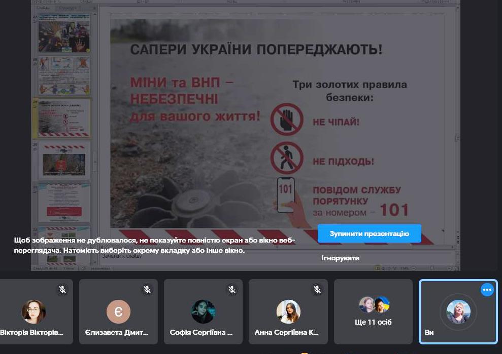The image size is (502, 354).
Task: Select slide 30 thumbnail in PowerPoint panel
Action: pos(64,161)
